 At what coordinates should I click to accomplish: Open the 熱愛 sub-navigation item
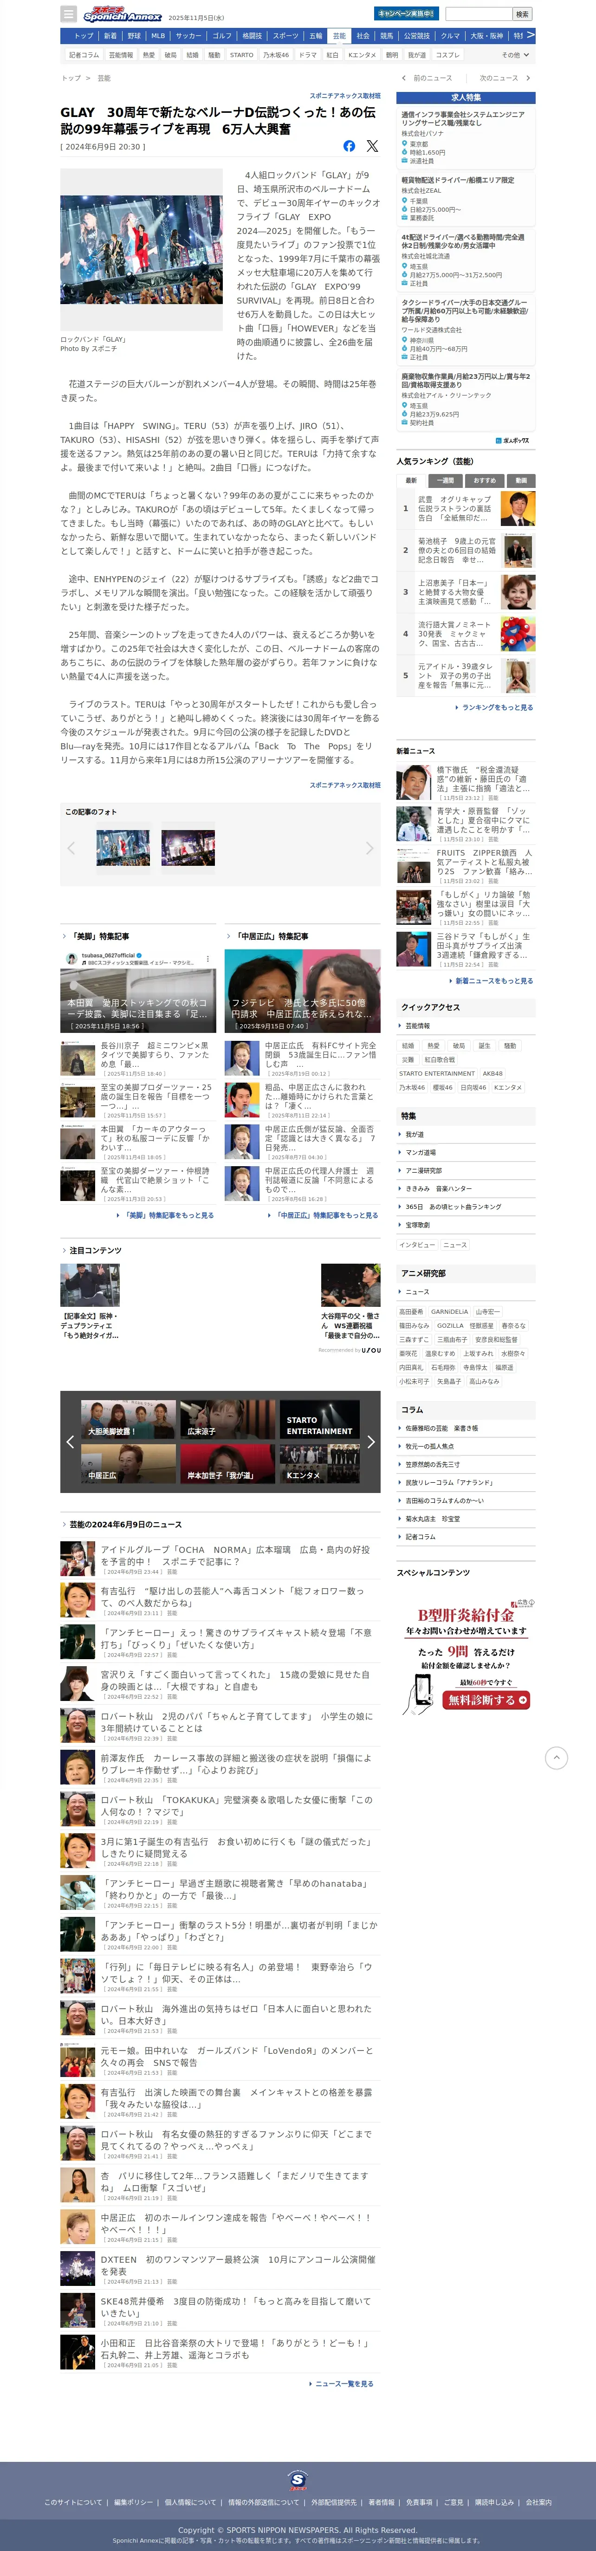click(x=149, y=55)
